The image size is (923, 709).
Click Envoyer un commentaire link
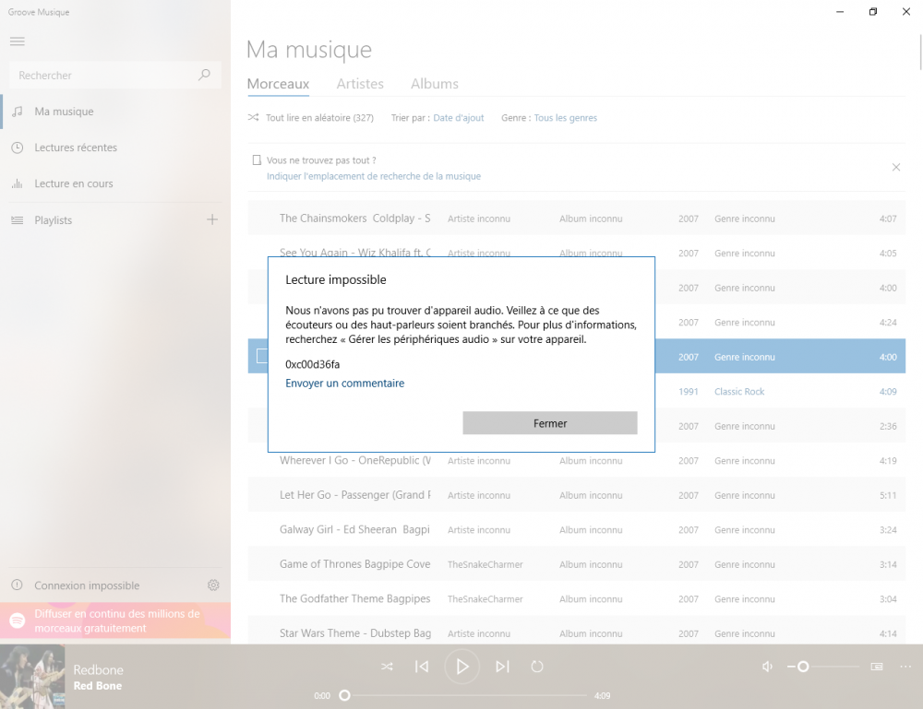[345, 384]
